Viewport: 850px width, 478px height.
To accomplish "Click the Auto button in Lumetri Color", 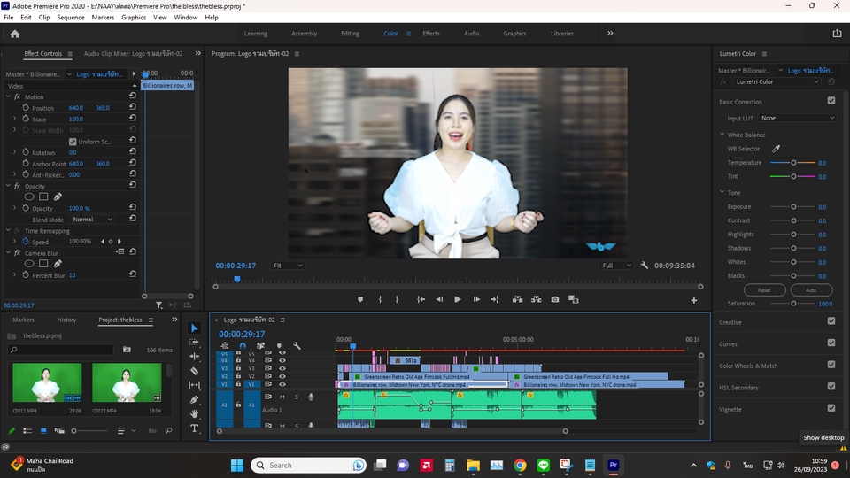I will coord(810,290).
